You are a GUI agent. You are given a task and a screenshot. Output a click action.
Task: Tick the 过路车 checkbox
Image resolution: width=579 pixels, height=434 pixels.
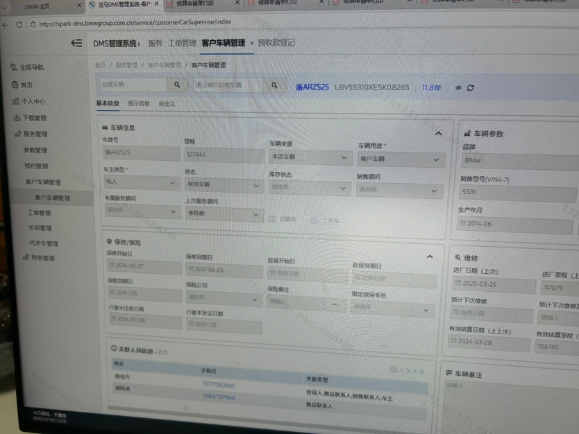(272, 219)
